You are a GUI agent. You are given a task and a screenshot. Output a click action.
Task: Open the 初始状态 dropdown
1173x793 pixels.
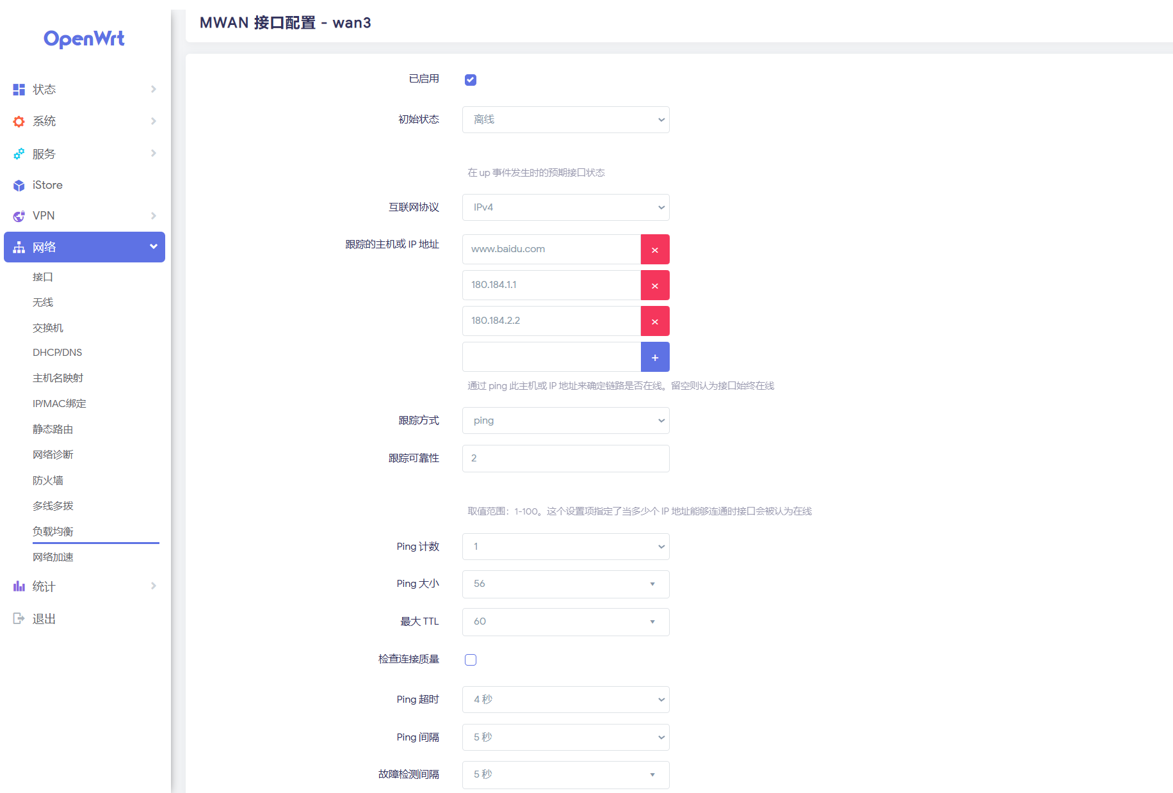coord(565,120)
